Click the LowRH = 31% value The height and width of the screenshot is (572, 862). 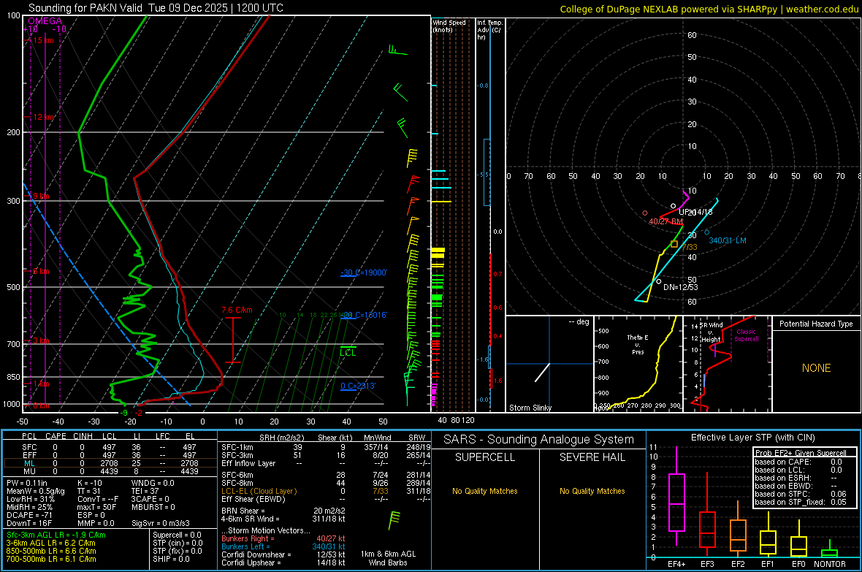click(31, 499)
